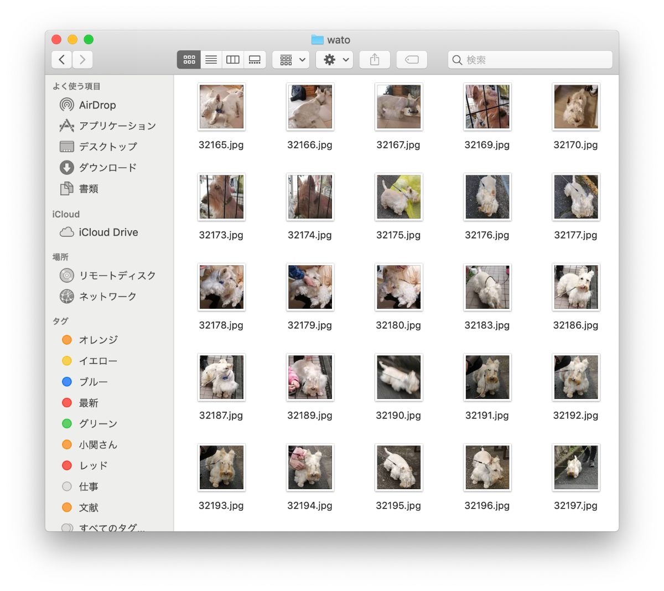Select thumbnail of 32183.jpg
The image size is (664, 591).
487,287
